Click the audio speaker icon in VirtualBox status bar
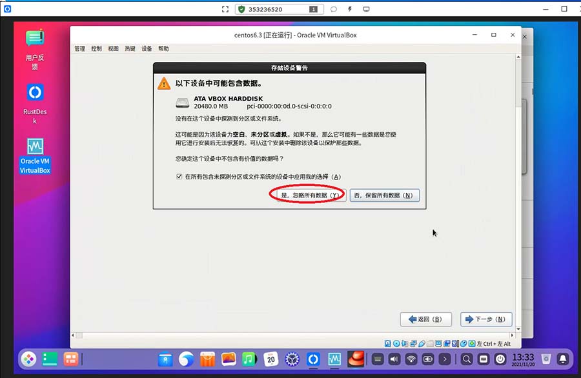The width and height of the screenshot is (581, 378). coord(404,344)
